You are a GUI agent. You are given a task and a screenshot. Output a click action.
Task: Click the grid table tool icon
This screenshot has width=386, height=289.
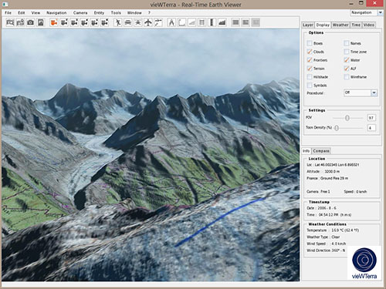(202, 22)
